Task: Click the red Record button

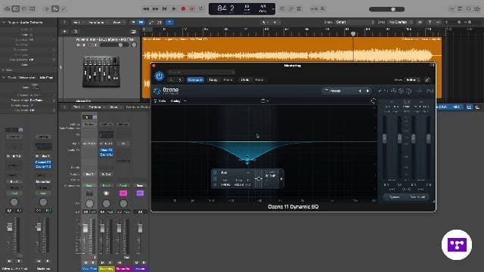Action: pyautogui.click(x=183, y=9)
